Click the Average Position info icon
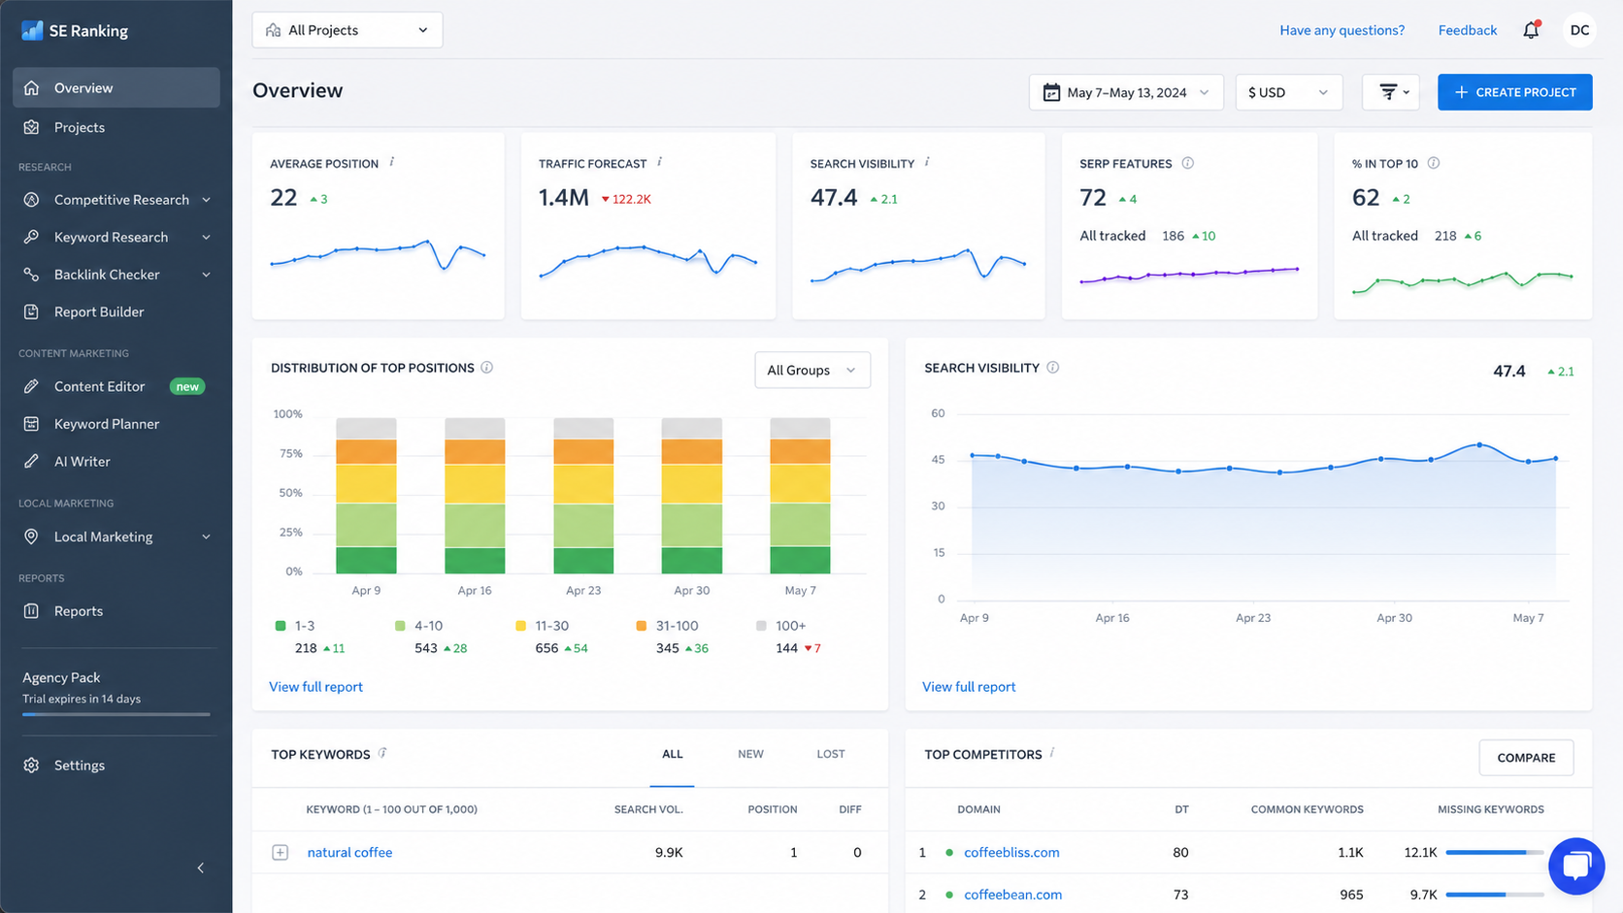This screenshot has width=1623, height=913. [392, 162]
